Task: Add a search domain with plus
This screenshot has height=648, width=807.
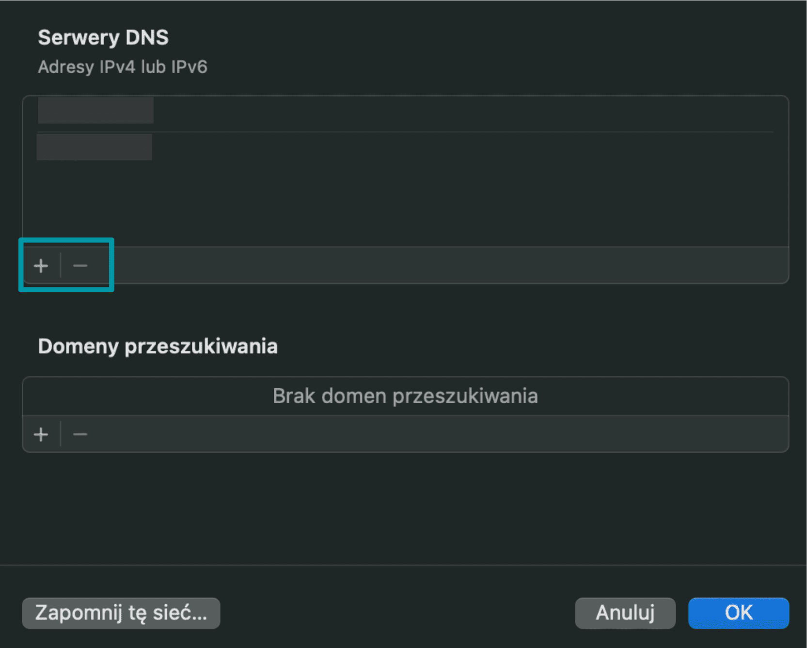Action: (x=41, y=434)
